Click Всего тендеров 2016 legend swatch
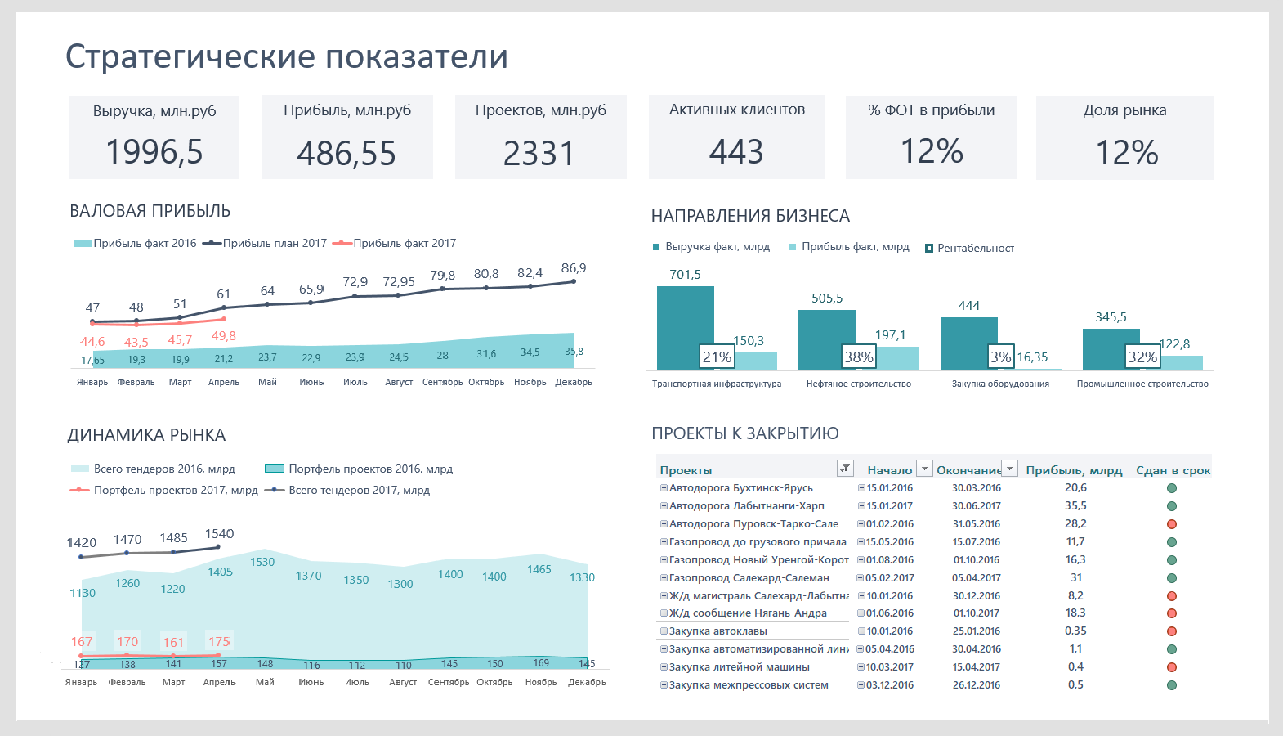The image size is (1283, 736). (80, 469)
